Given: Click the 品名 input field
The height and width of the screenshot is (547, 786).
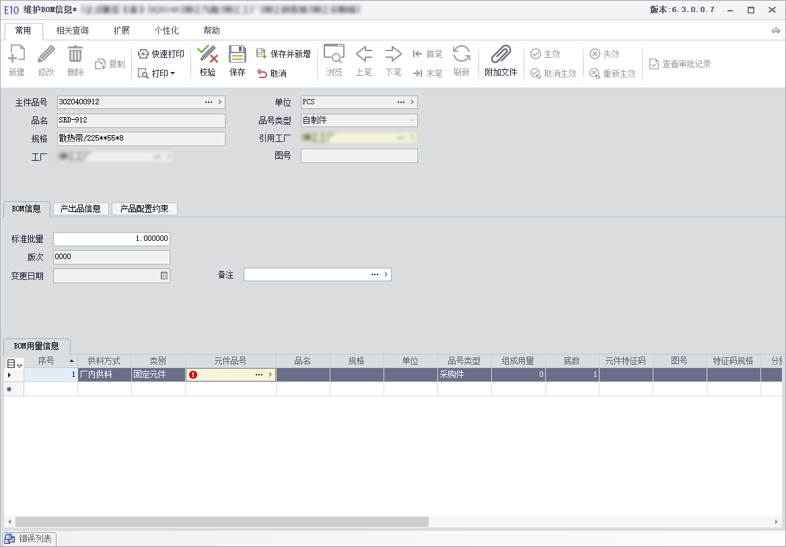Looking at the screenshot, I should [x=141, y=120].
